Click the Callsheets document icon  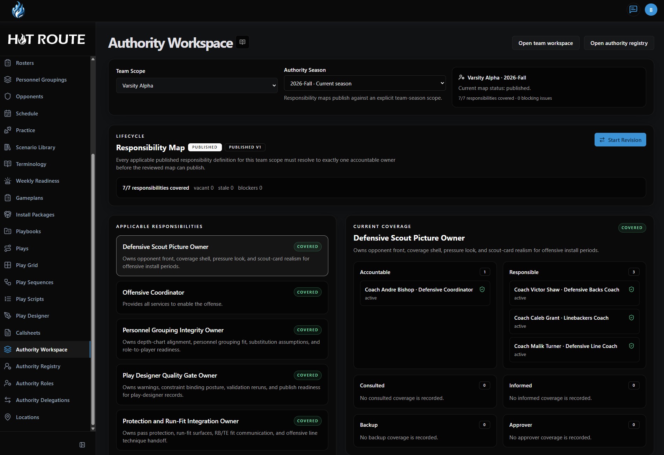click(x=8, y=333)
